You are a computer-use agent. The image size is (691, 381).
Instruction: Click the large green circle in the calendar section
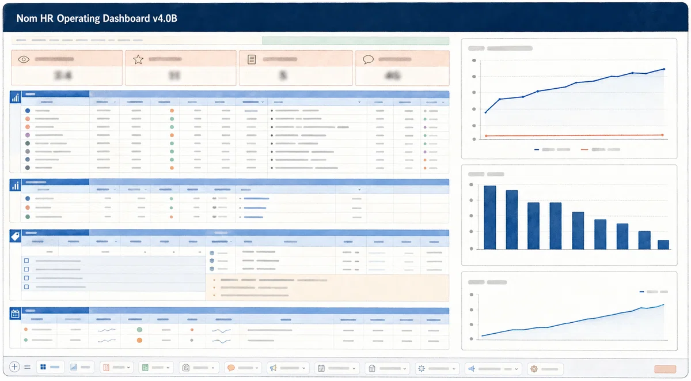point(139,330)
